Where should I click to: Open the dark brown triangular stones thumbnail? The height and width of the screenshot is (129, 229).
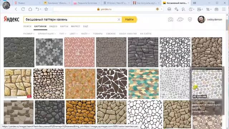pyautogui.click(x=112, y=84)
